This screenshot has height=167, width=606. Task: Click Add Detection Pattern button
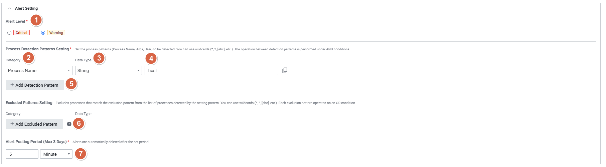(35, 85)
